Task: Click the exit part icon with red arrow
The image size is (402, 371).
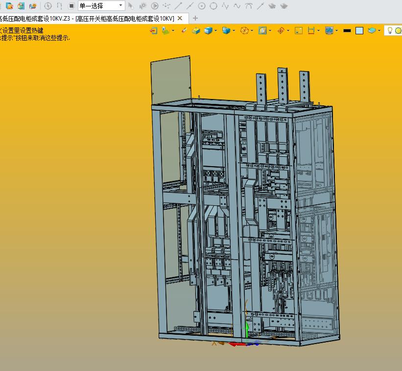Action: 153,31
